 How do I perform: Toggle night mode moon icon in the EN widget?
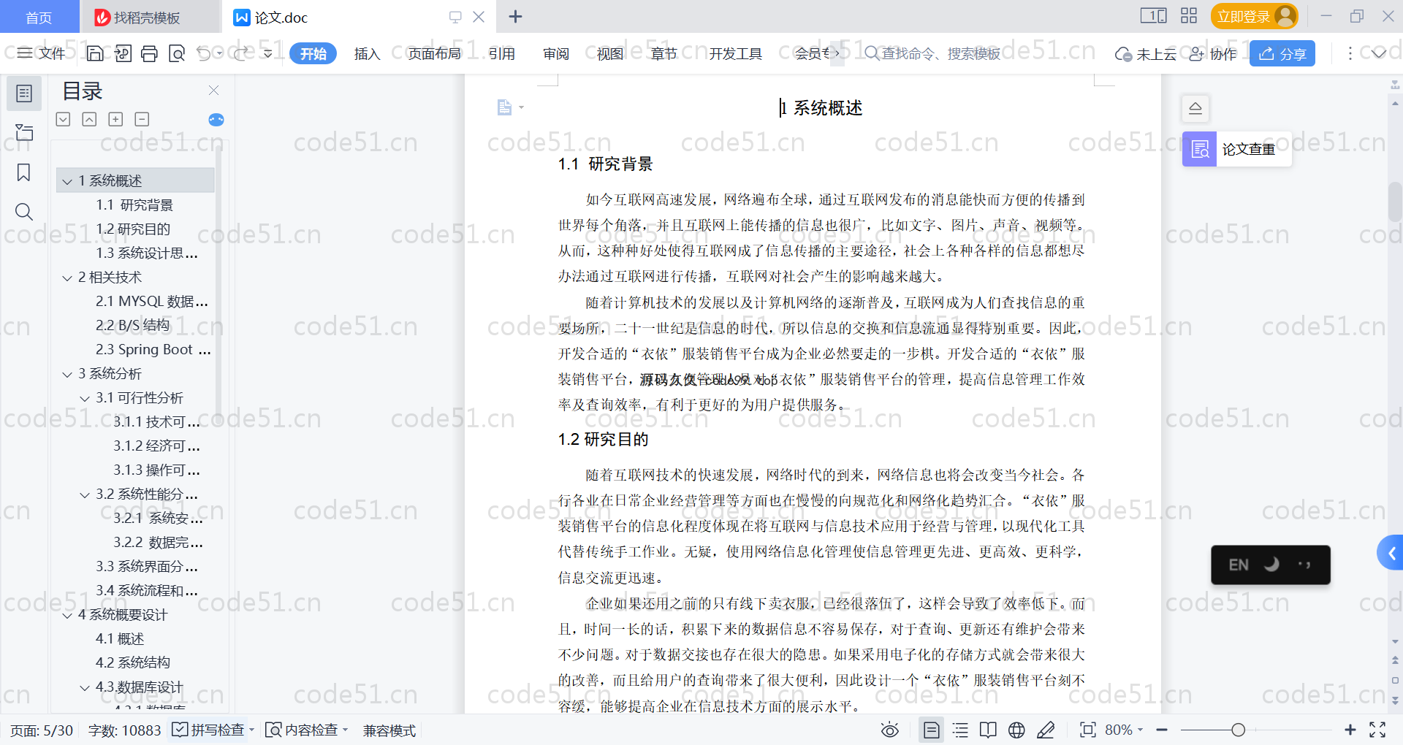[1271, 565]
